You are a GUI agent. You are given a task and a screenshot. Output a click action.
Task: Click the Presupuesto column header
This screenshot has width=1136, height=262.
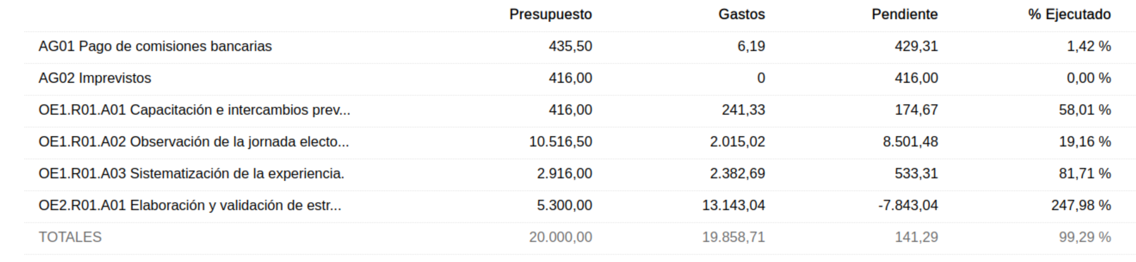point(550,14)
